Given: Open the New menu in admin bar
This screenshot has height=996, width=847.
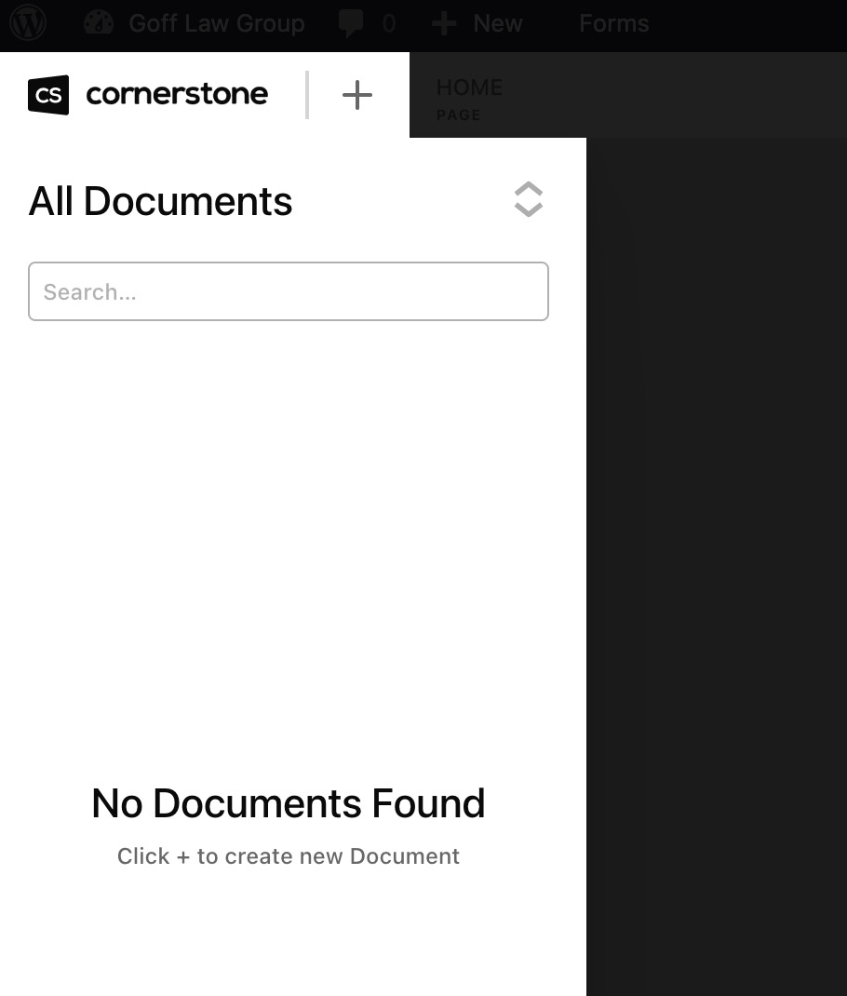Looking at the screenshot, I should click(497, 23).
